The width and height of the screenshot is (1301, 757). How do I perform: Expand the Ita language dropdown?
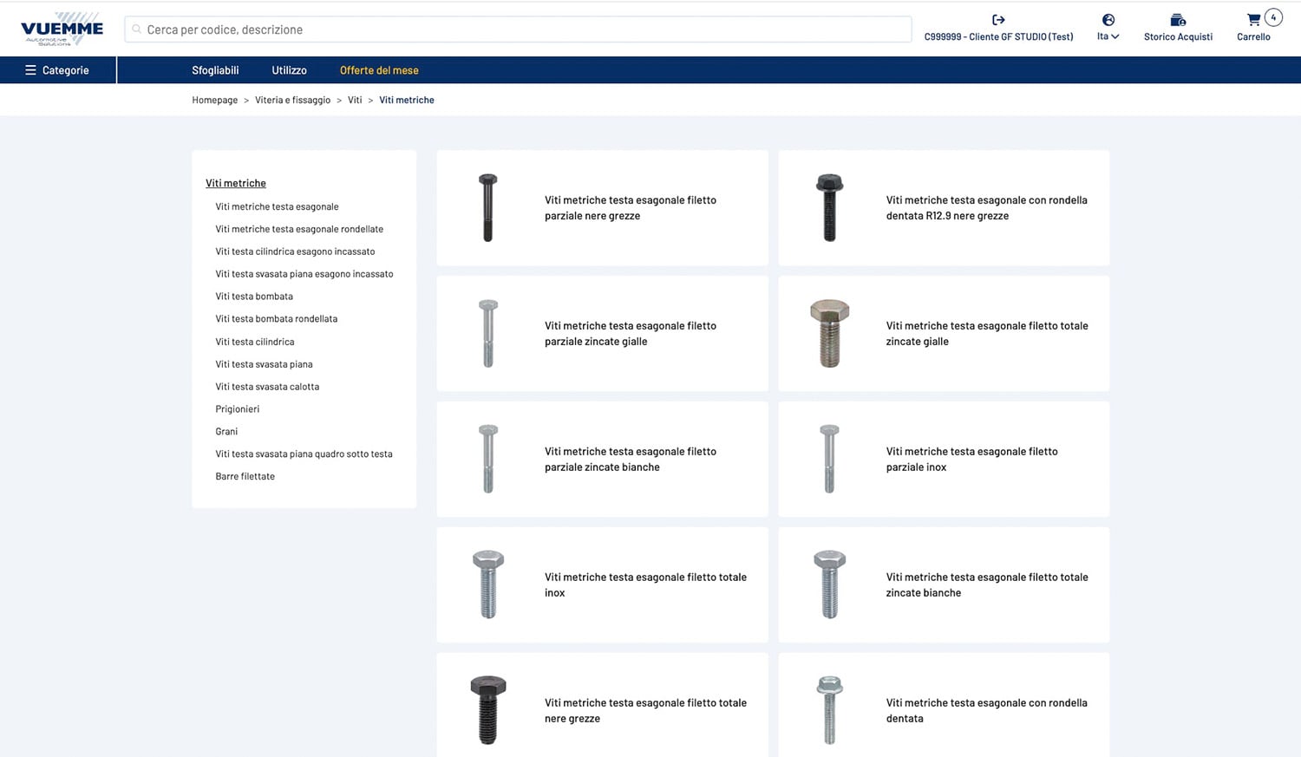tap(1108, 36)
